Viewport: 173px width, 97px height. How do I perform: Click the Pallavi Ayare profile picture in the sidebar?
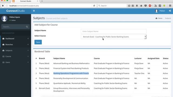[x=4, y=18]
